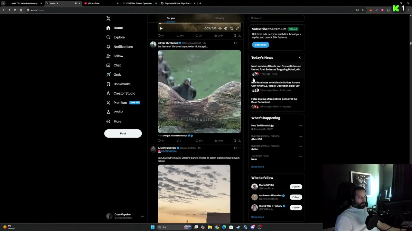Viewport: 412px width, 231px height.
Task: Open account menu for Ozan Özpeker
Action: pos(124,216)
